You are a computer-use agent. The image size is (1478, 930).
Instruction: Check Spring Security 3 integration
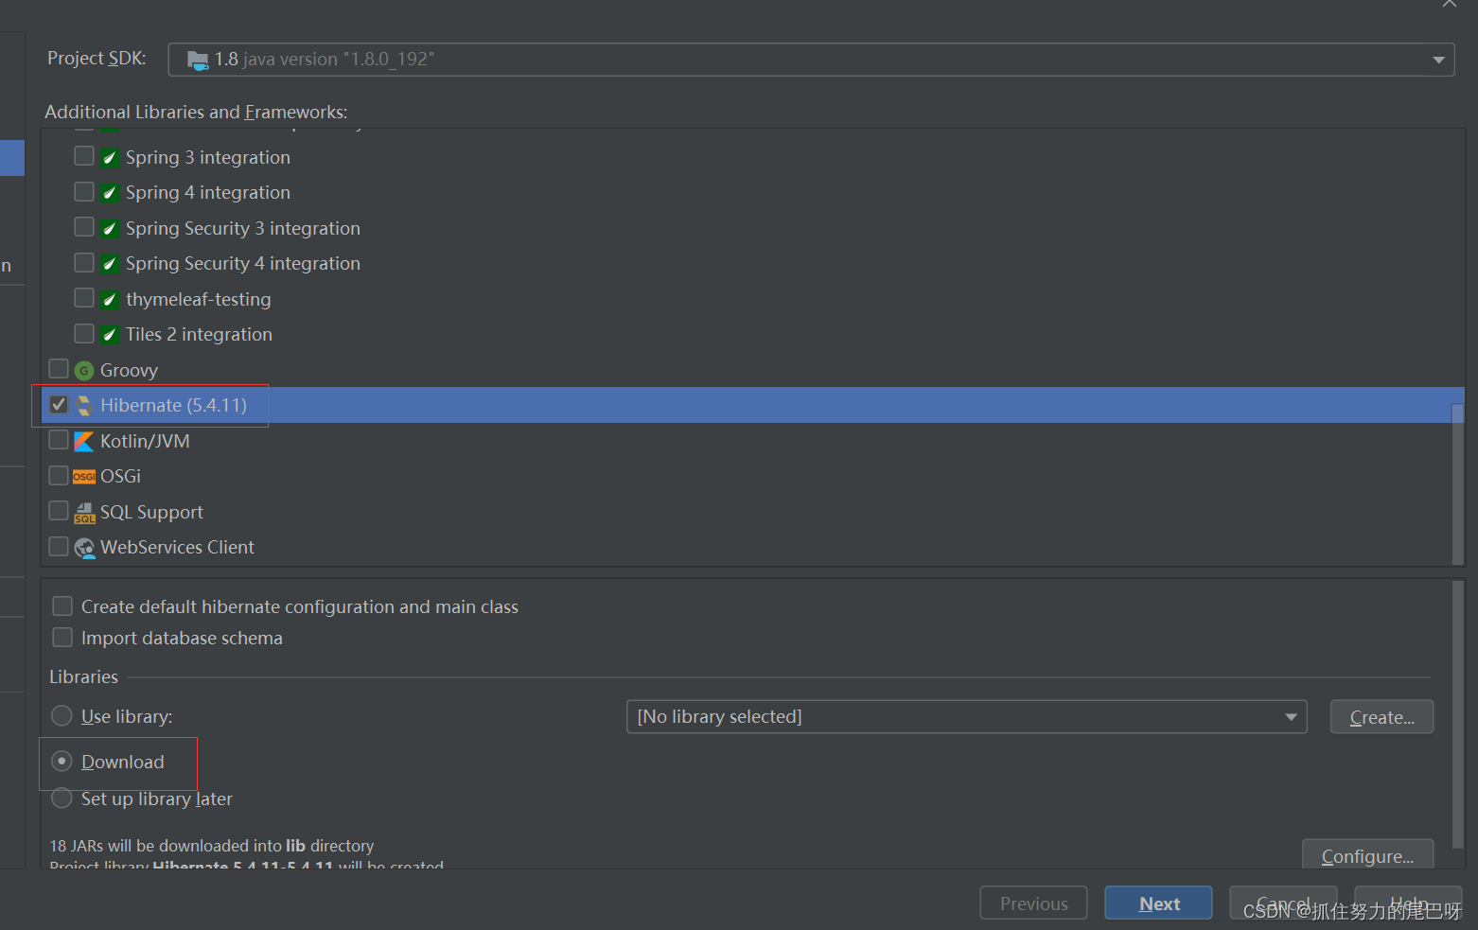coord(84,227)
